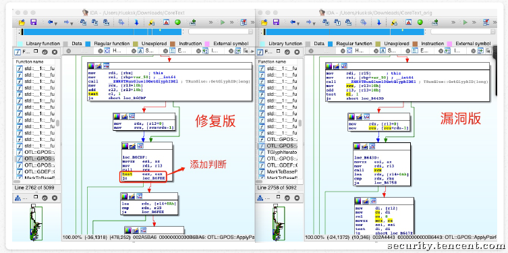This screenshot has width=508, height=253.
Task: Open back-history dropdown arrow in CoreText window
Action: (x=56, y=24)
